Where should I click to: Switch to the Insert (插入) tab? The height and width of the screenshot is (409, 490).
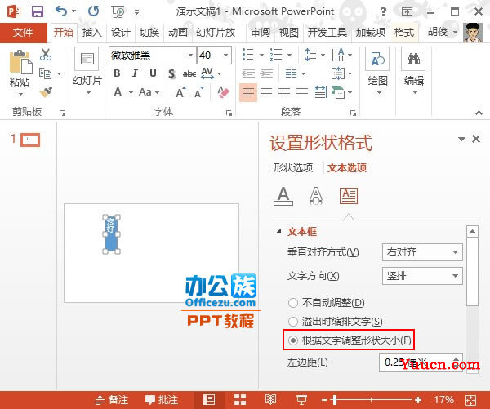point(91,32)
